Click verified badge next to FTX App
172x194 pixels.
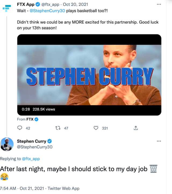click(x=38, y=5)
